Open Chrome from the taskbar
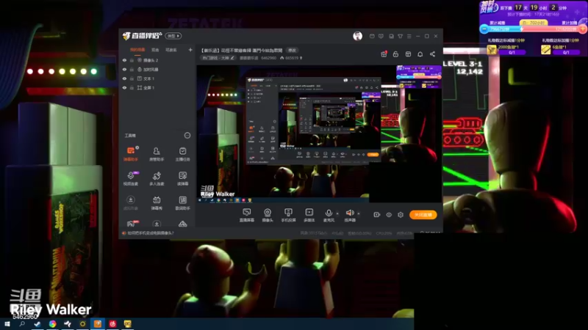The height and width of the screenshot is (330, 588). pyautogui.click(x=52, y=324)
